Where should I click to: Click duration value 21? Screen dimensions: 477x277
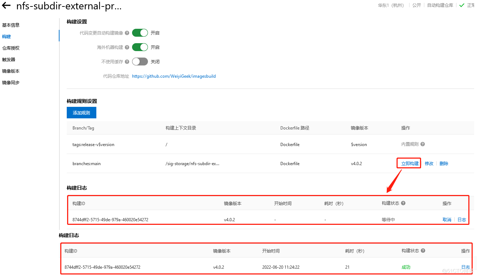point(347,267)
